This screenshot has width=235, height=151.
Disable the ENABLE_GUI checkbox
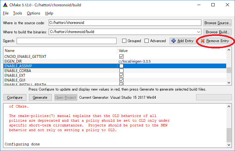click(x=121, y=80)
